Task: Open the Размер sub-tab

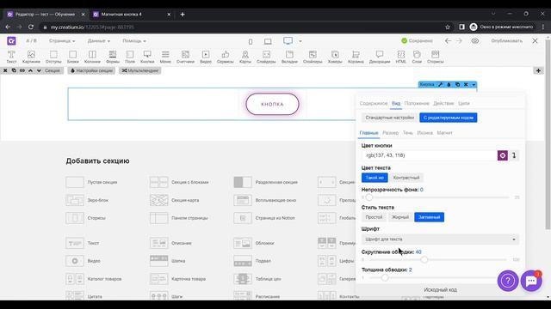Action: 390,133
